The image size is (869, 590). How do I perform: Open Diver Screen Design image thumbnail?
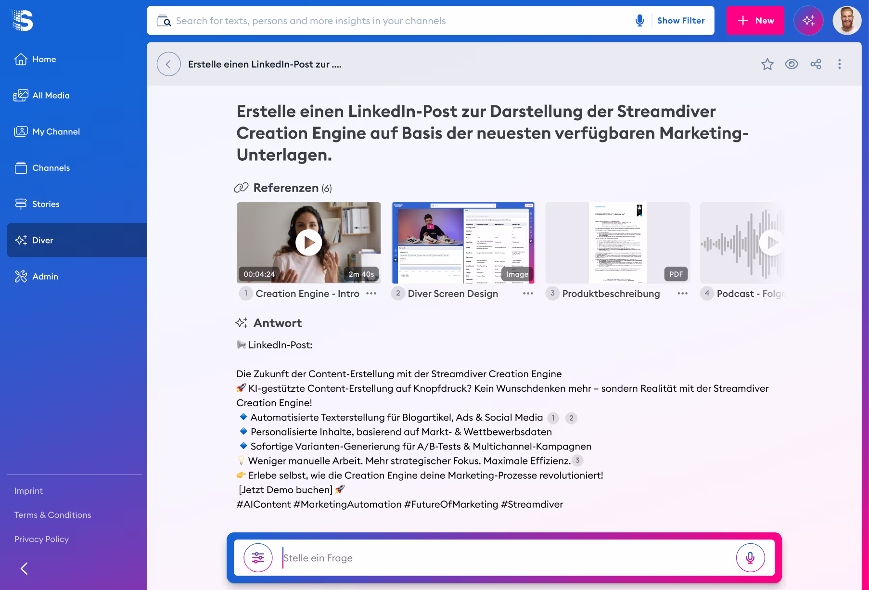point(463,243)
